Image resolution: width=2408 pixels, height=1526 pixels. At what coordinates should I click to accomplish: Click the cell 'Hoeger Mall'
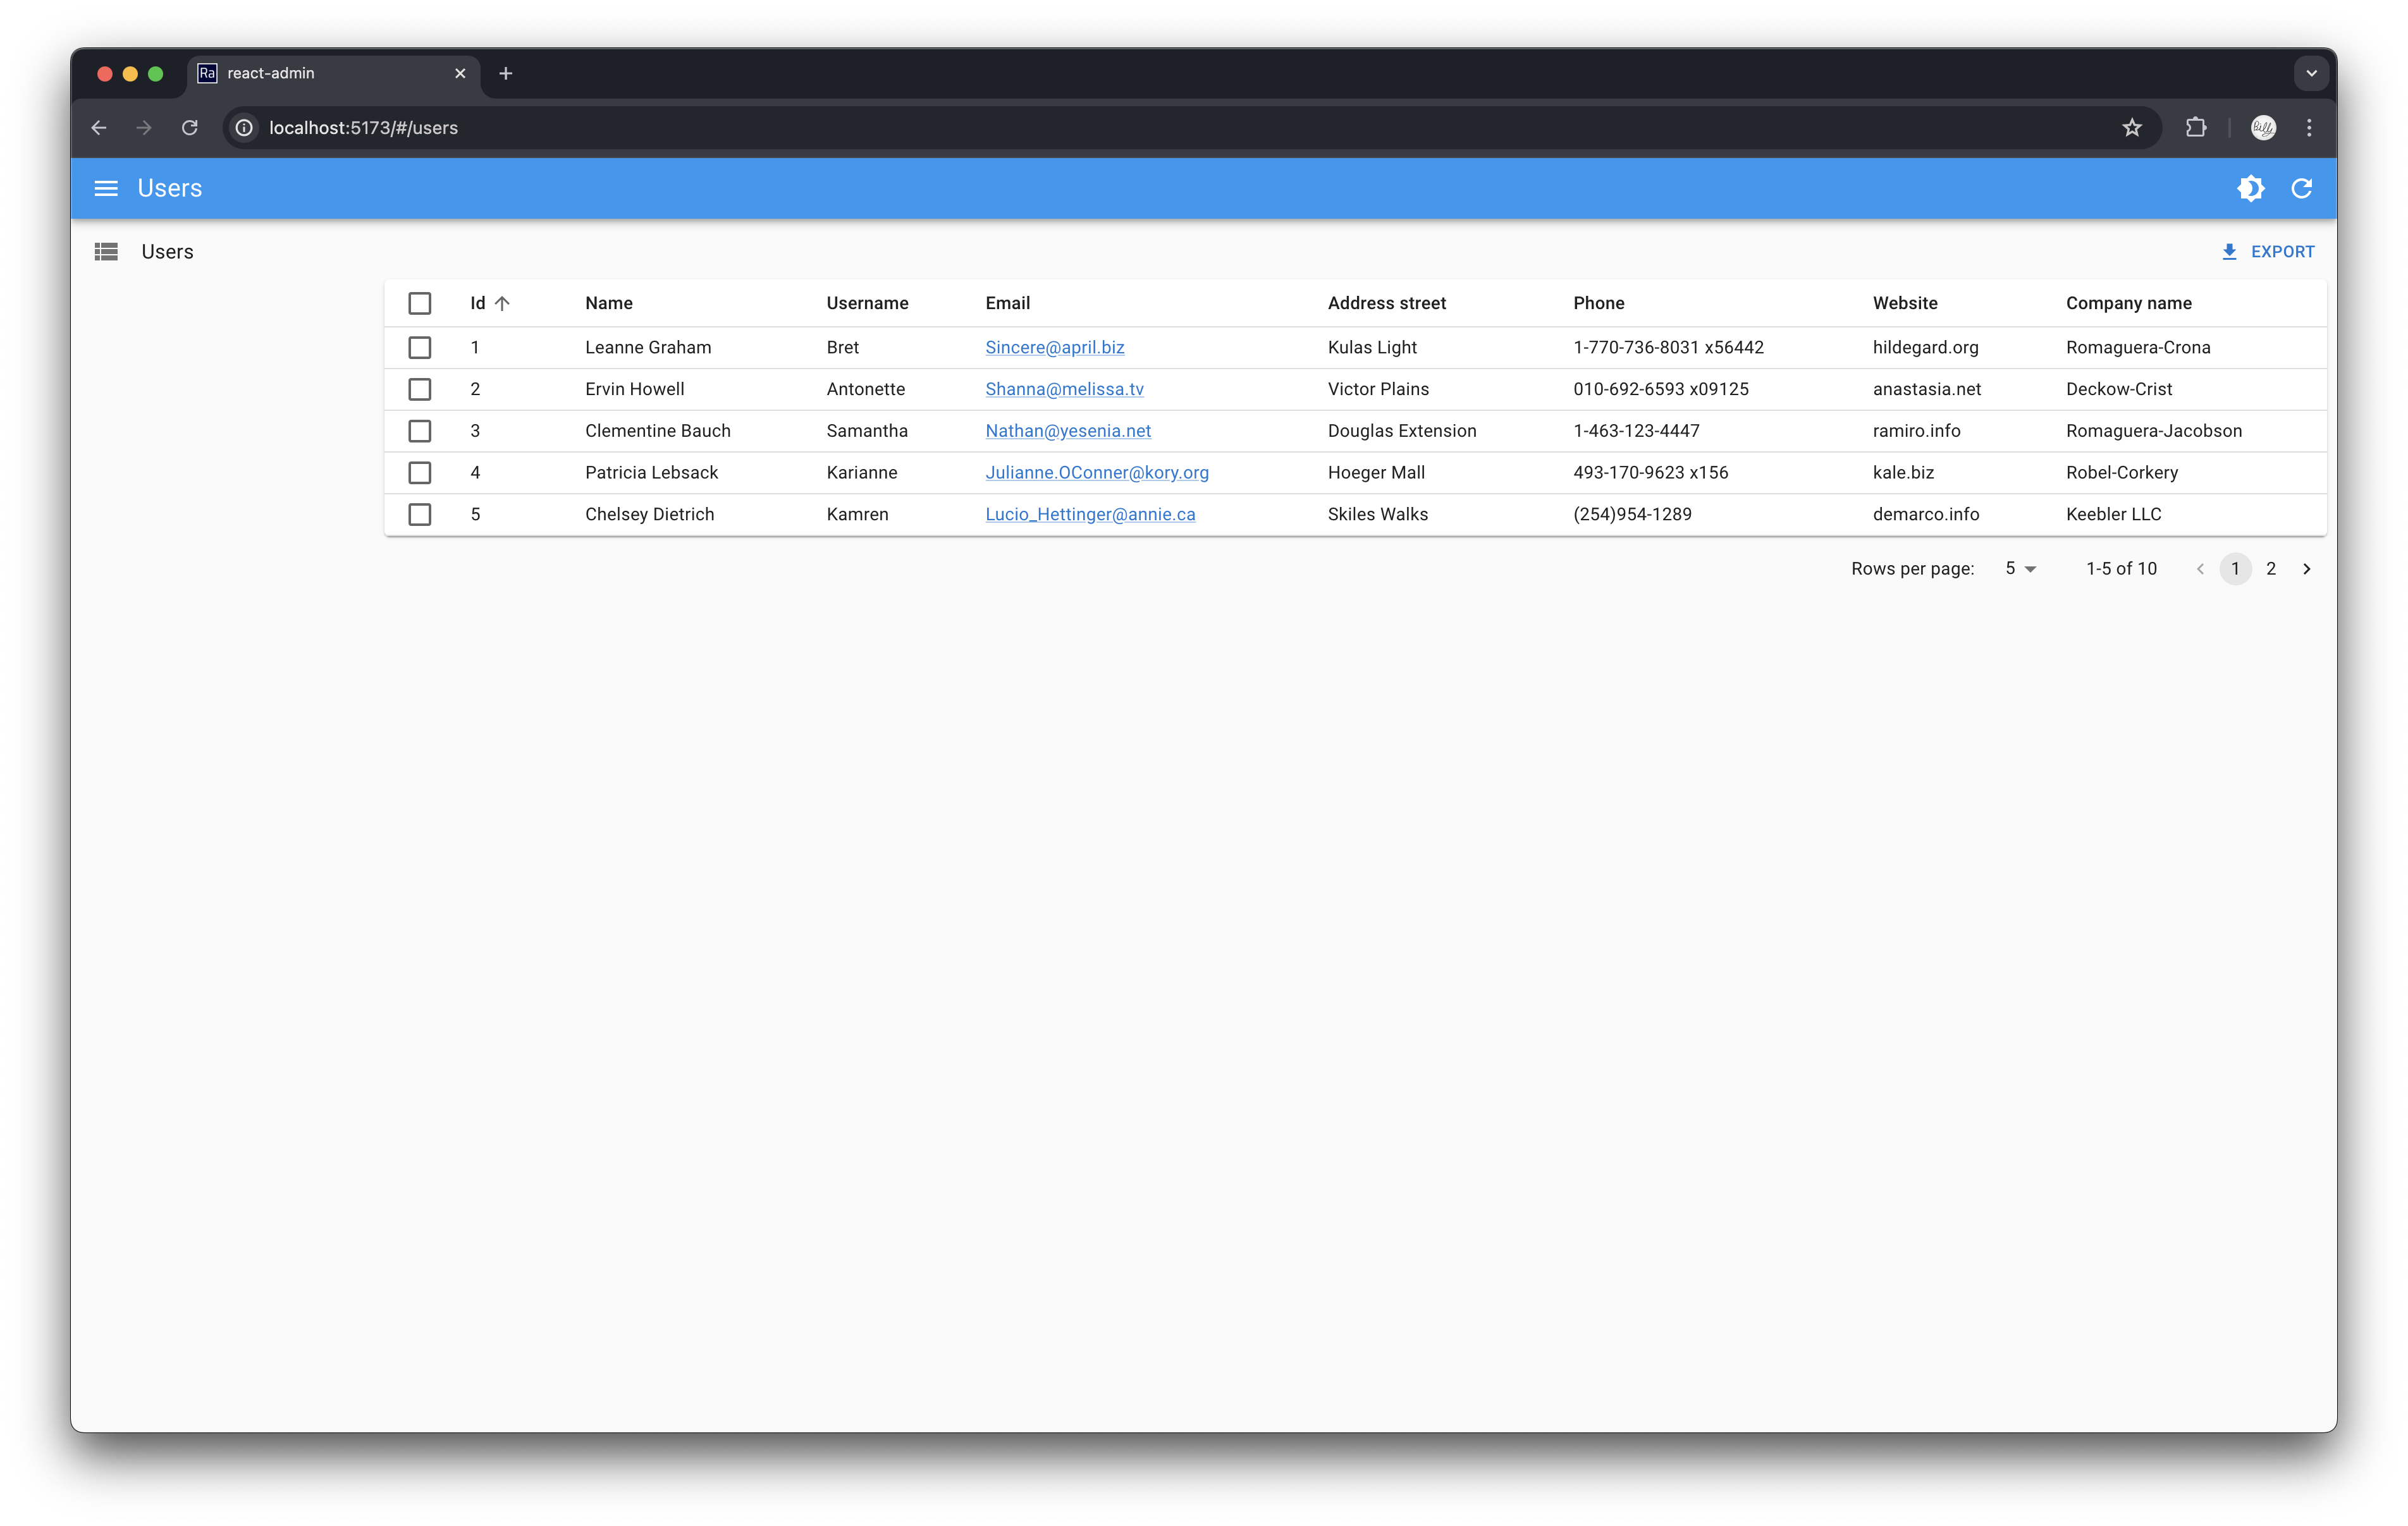click(x=1376, y=473)
